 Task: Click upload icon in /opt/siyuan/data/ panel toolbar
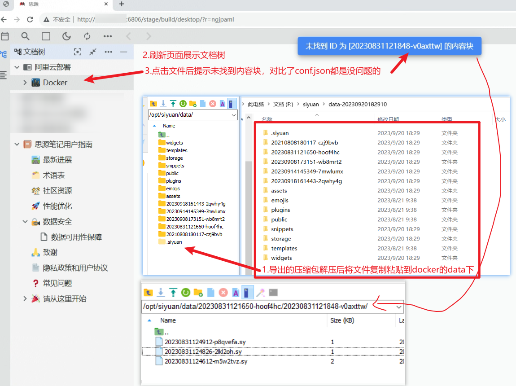173,104
